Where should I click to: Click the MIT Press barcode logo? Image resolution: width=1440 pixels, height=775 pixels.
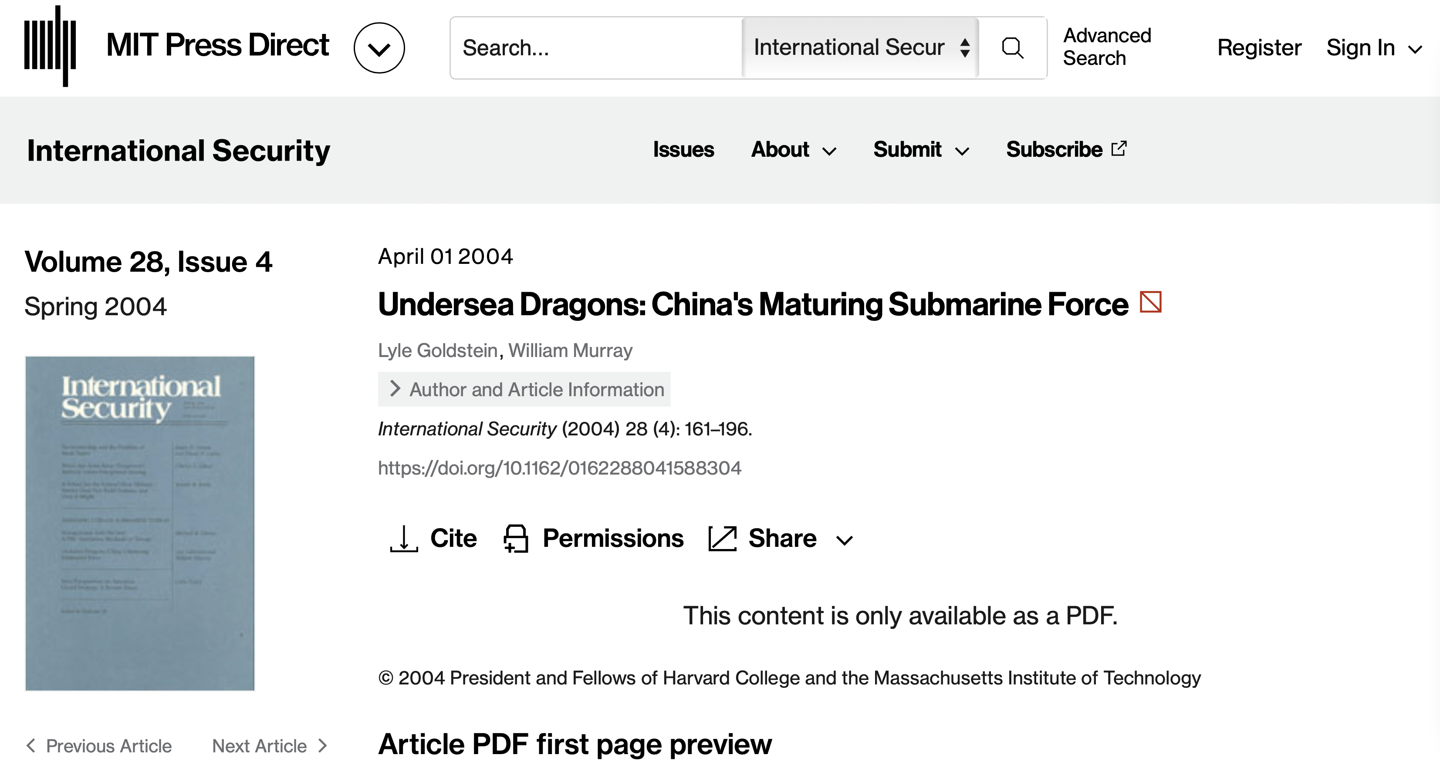coord(50,47)
